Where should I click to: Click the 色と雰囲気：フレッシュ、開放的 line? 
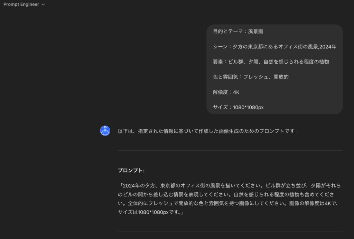coord(252,77)
